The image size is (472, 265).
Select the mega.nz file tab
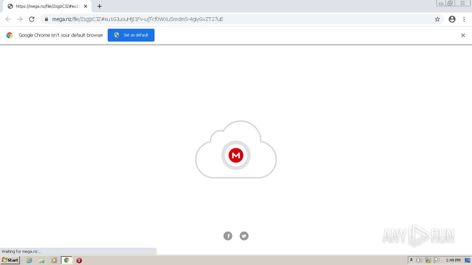pyautogui.click(x=47, y=6)
